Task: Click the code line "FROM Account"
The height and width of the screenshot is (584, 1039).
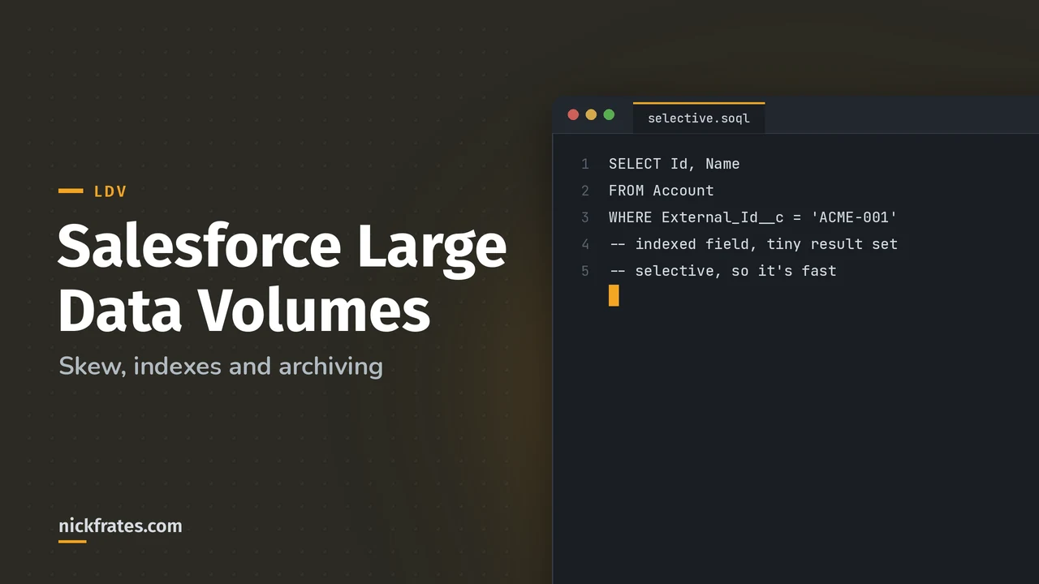Action: [x=661, y=191]
